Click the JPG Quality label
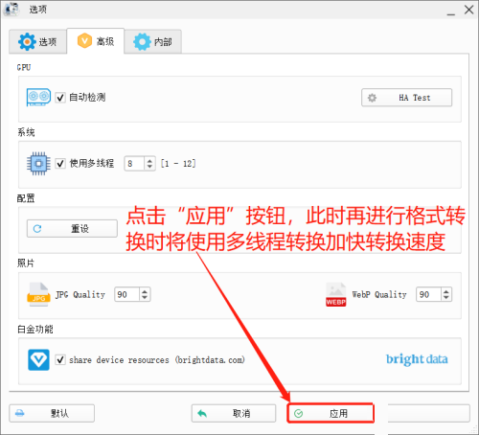The image size is (479, 435). (x=80, y=294)
